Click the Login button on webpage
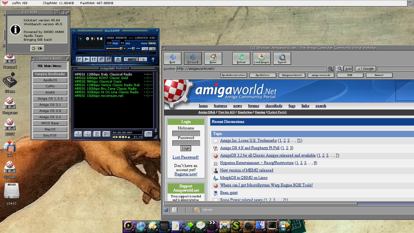414x233 pixels. point(186,148)
